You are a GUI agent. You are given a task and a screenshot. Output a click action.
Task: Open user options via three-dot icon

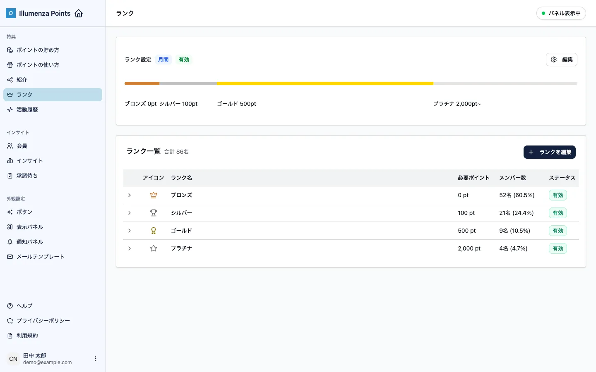tap(96, 359)
